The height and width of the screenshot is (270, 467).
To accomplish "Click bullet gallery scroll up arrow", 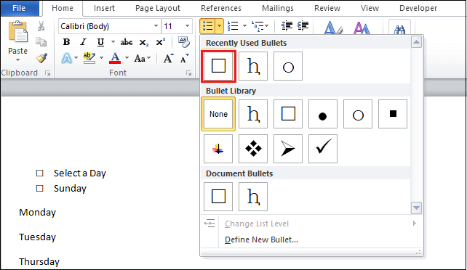I will 416,42.
